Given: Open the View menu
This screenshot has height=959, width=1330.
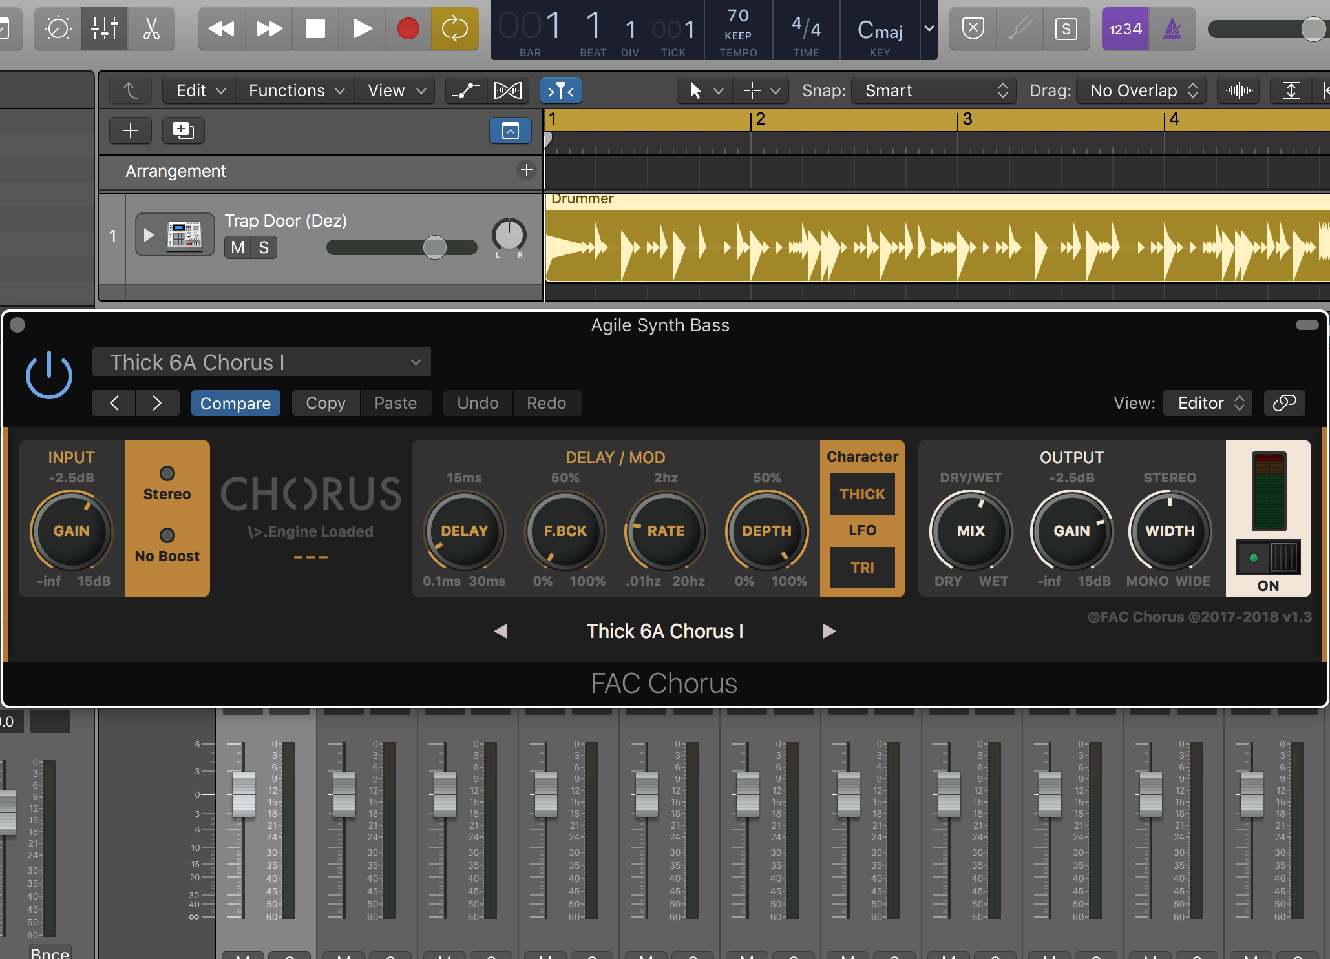Looking at the screenshot, I should tap(396, 90).
